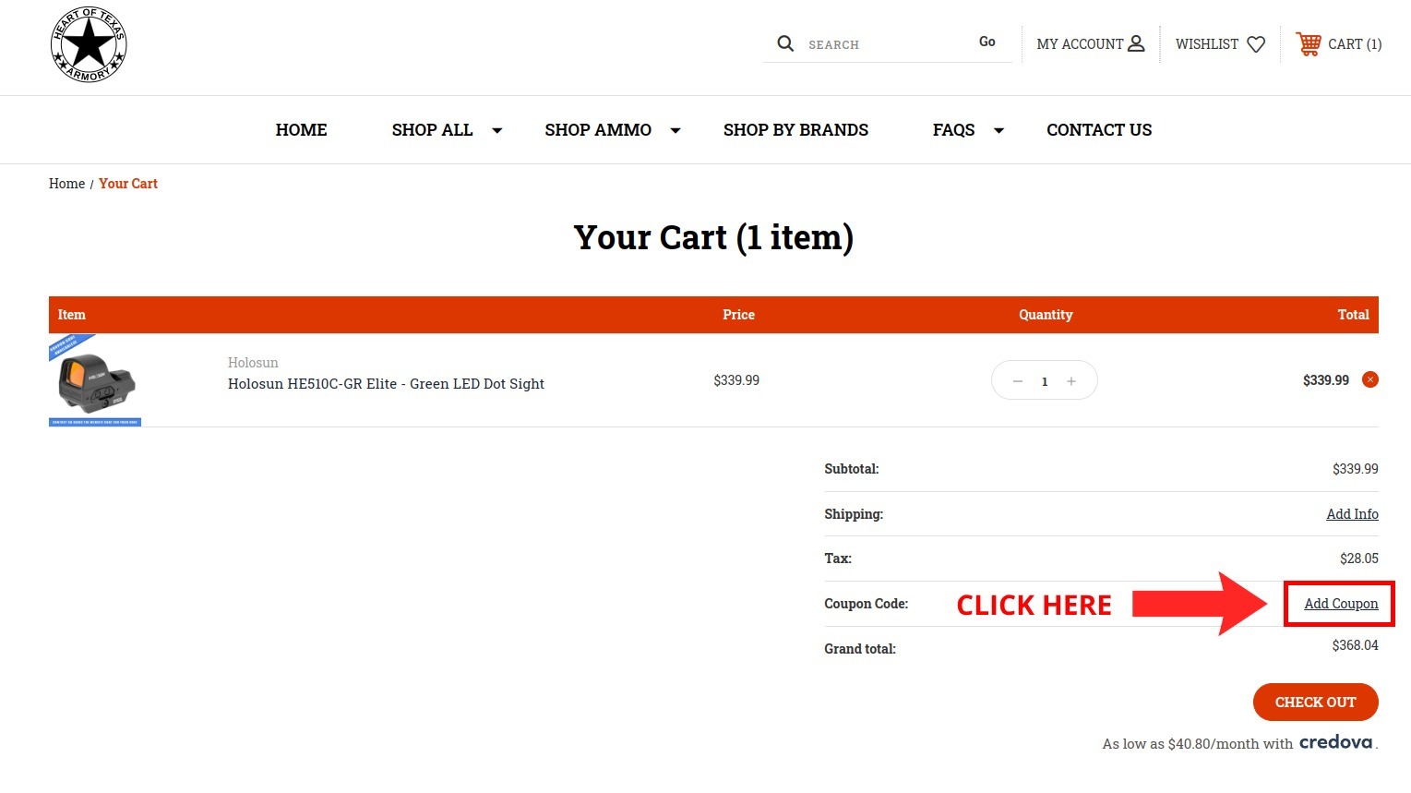The height and width of the screenshot is (793, 1411).
Task: Expand the FAQs dropdown arrow
Action: (x=998, y=131)
